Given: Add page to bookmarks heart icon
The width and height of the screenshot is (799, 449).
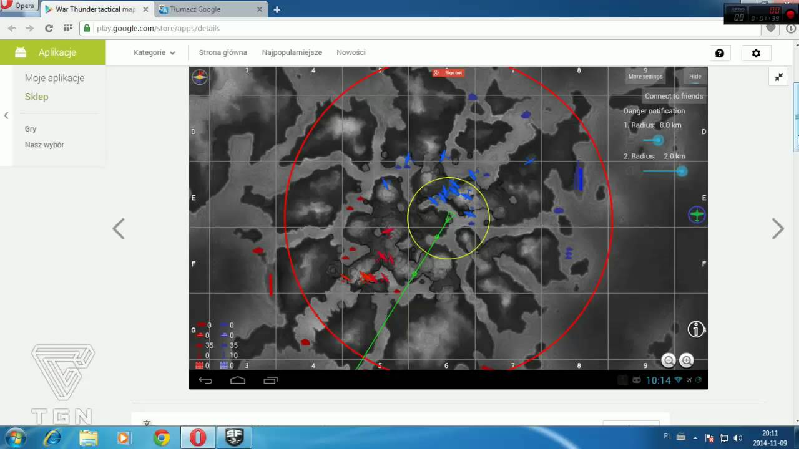Looking at the screenshot, I should (x=771, y=28).
